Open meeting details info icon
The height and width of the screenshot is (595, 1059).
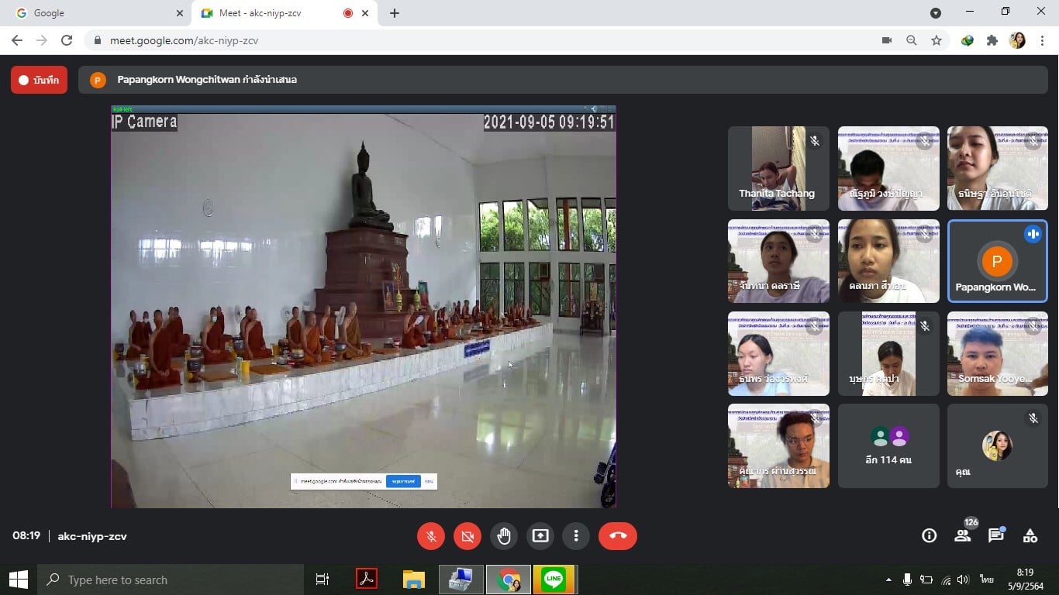[929, 535]
